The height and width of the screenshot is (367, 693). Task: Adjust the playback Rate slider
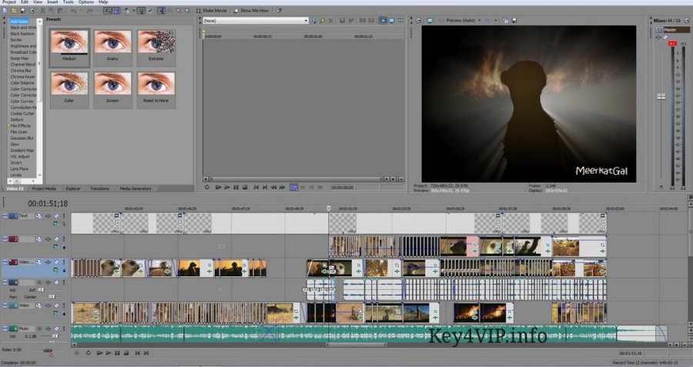pos(47,351)
